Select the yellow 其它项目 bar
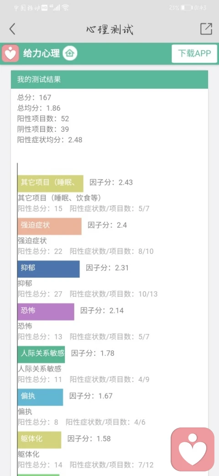Screen dimensions: 219x476 click(50, 184)
